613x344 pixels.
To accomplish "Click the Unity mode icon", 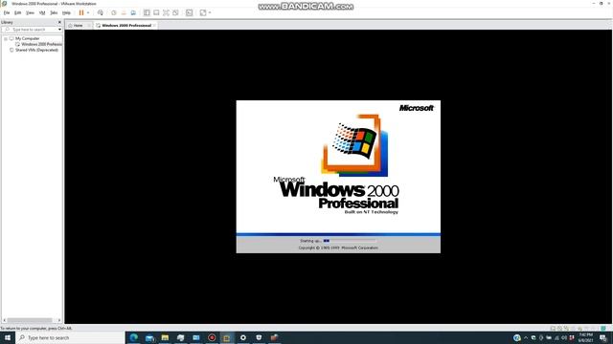I will click(175, 12).
